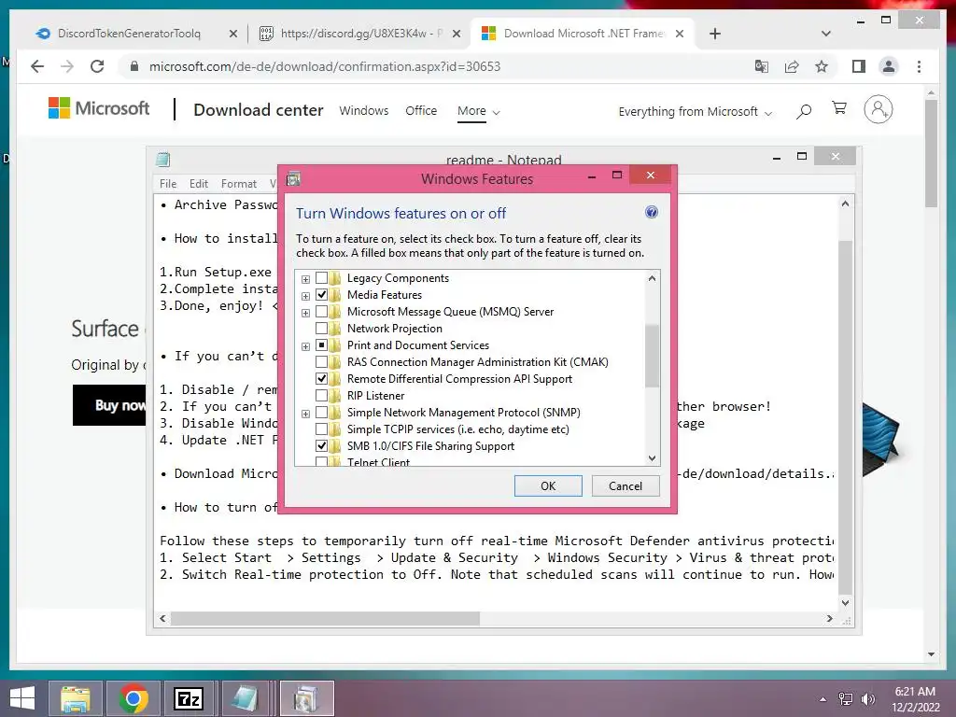Open 7-Zip from the taskbar

coord(189,698)
